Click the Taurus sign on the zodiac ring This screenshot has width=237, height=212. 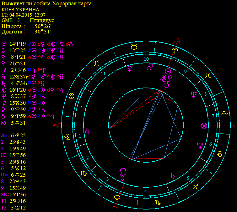[x=134, y=47]
